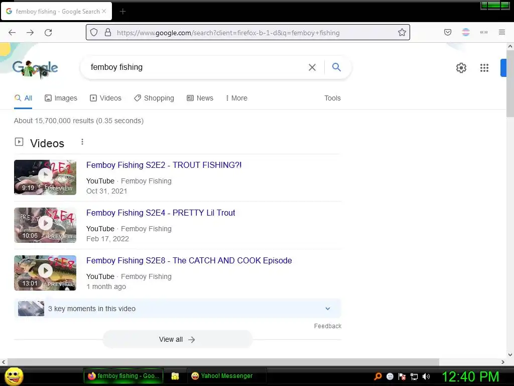The width and height of the screenshot is (514, 386).
Task: Open the More search filters dropdown
Action: click(x=236, y=98)
